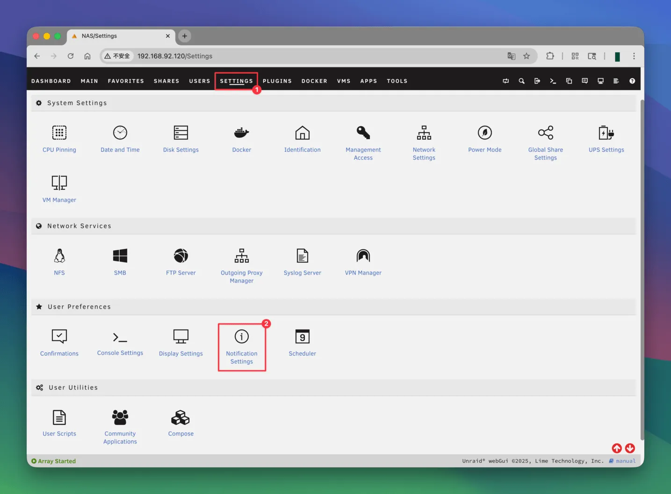This screenshot has height=494, width=671.
Task: Open Identification settings
Action: click(x=303, y=139)
